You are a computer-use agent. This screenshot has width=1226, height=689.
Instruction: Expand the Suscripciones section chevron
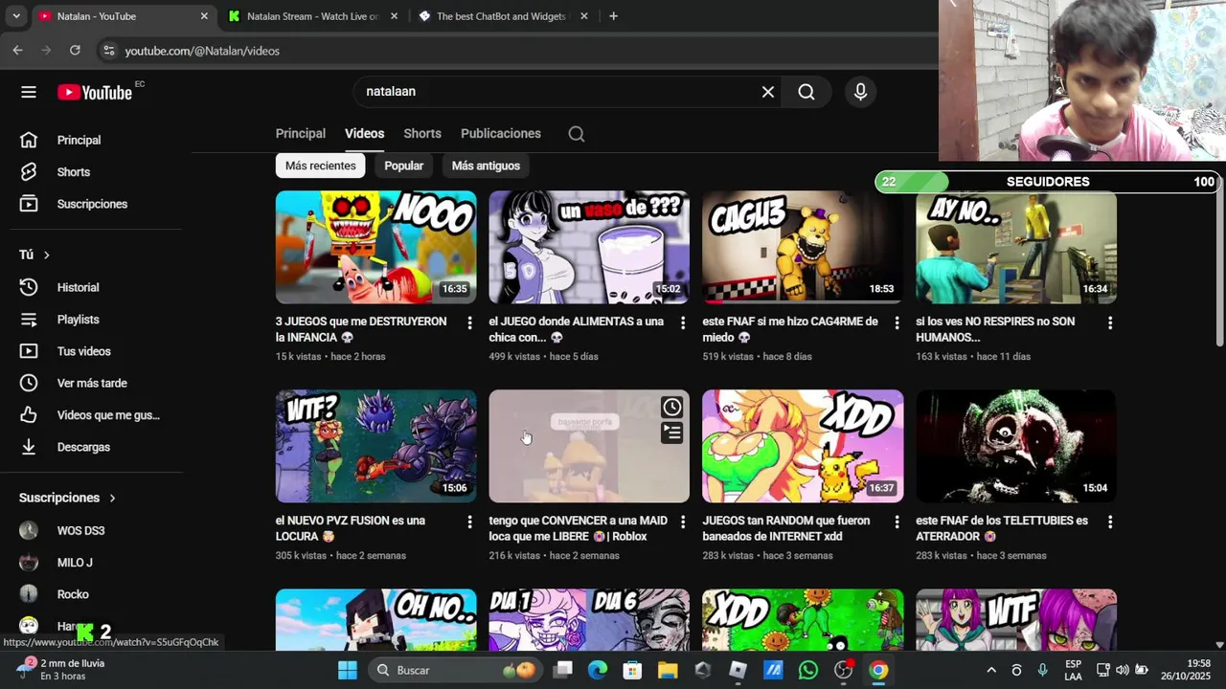(112, 498)
